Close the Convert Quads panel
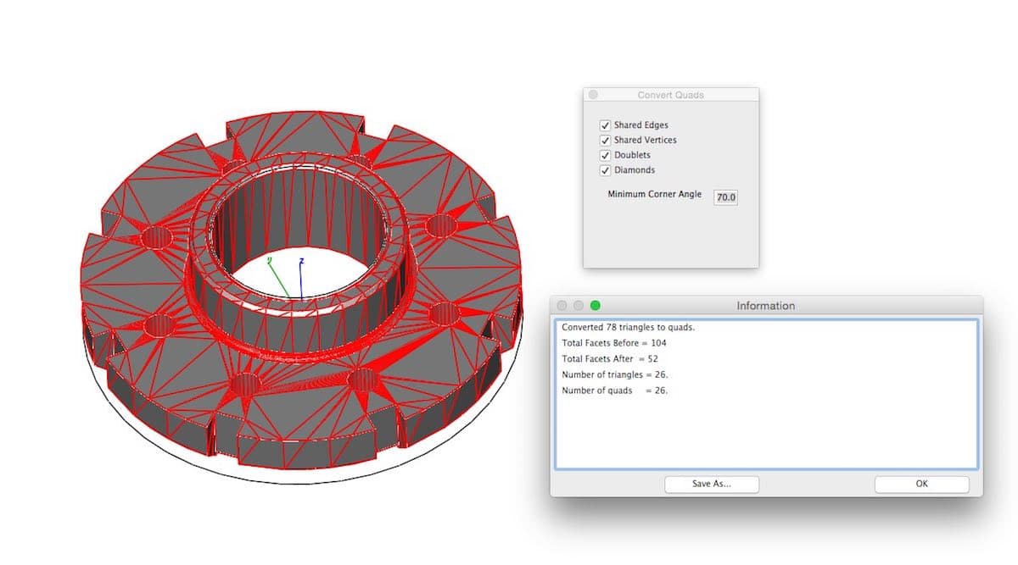 [x=593, y=95]
